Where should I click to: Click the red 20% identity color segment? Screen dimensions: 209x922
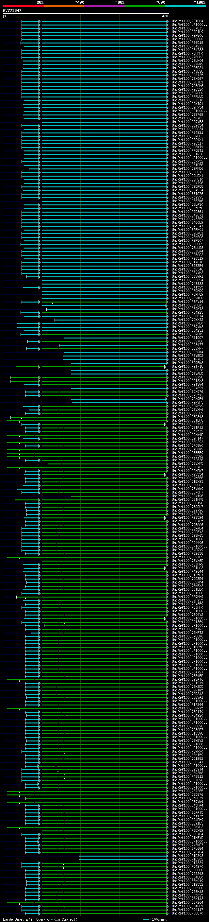click(23, 6)
